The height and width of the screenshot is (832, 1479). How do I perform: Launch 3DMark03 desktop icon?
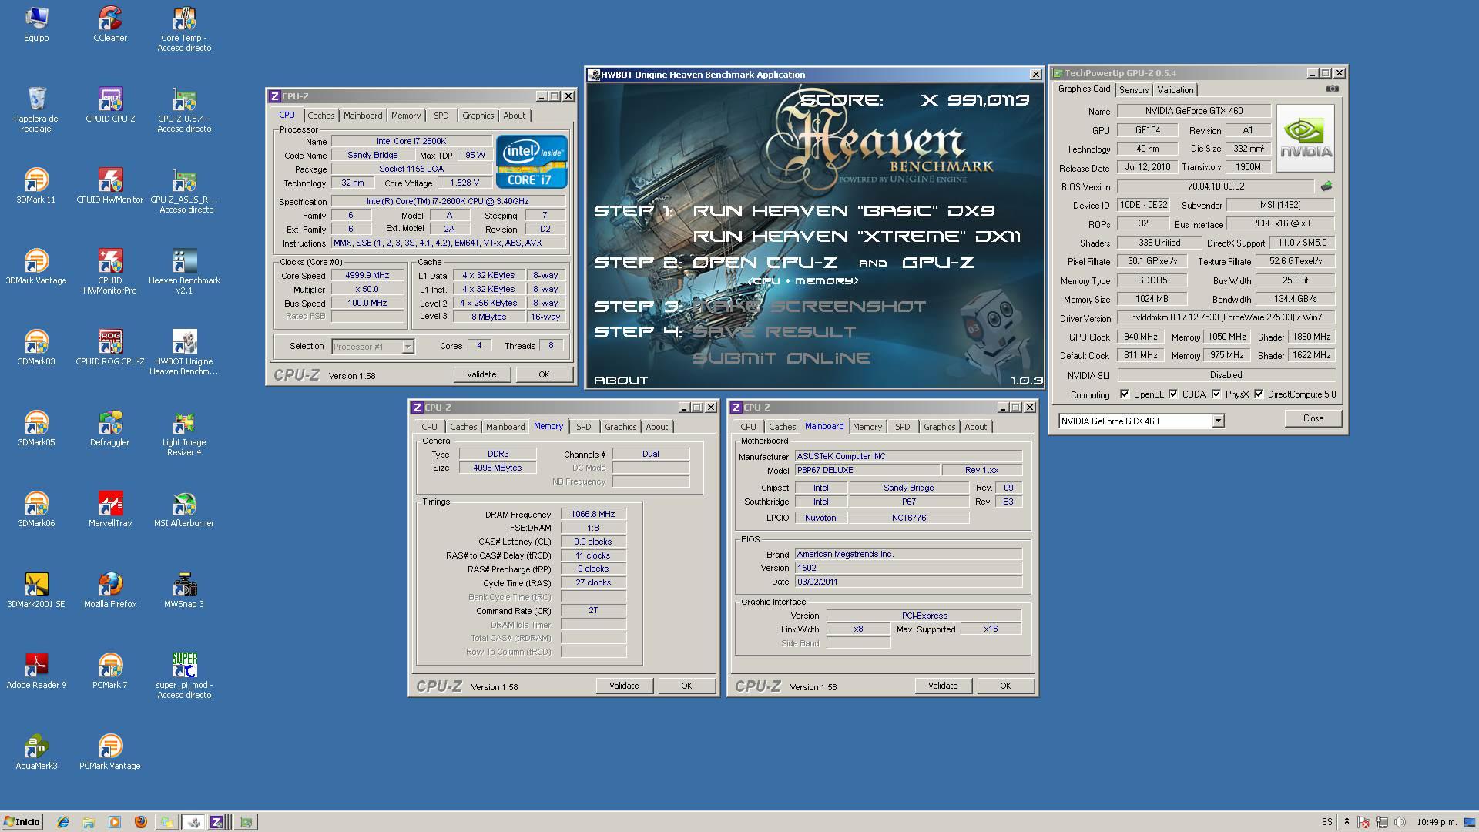click(36, 347)
